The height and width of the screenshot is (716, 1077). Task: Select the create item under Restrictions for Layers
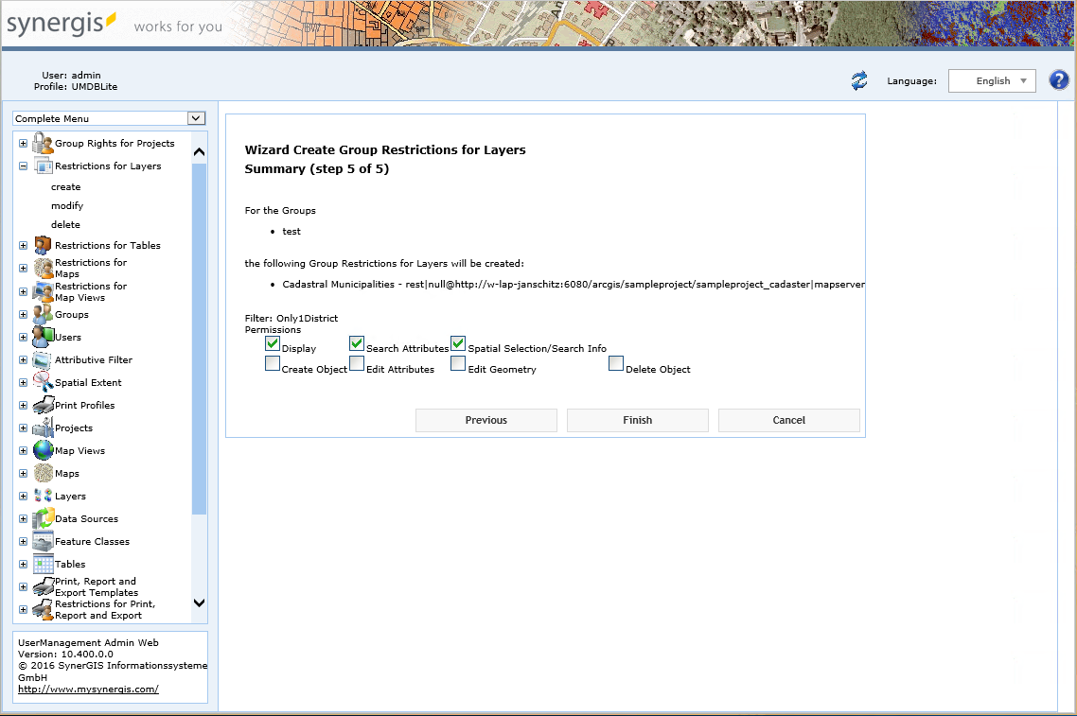tap(65, 186)
